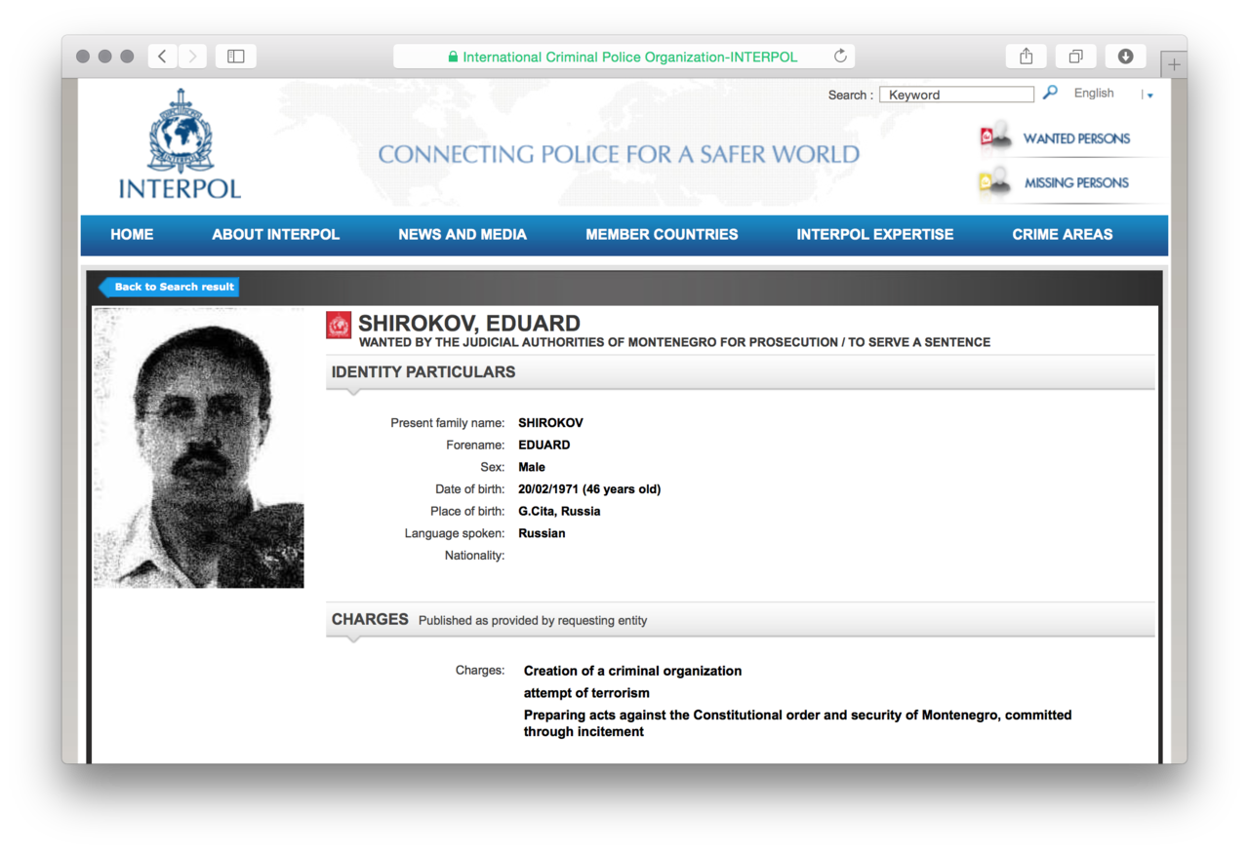
Task: Open the Missing Persons link
Action: pyautogui.click(x=1075, y=182)
